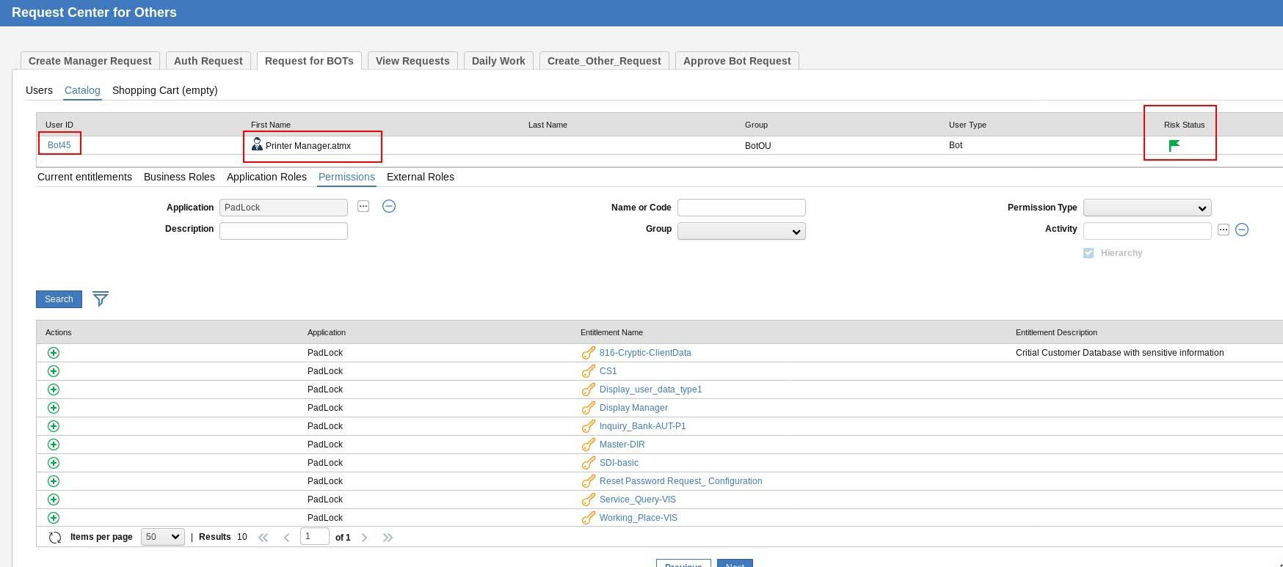Go to the last results page

click(388, 538)
